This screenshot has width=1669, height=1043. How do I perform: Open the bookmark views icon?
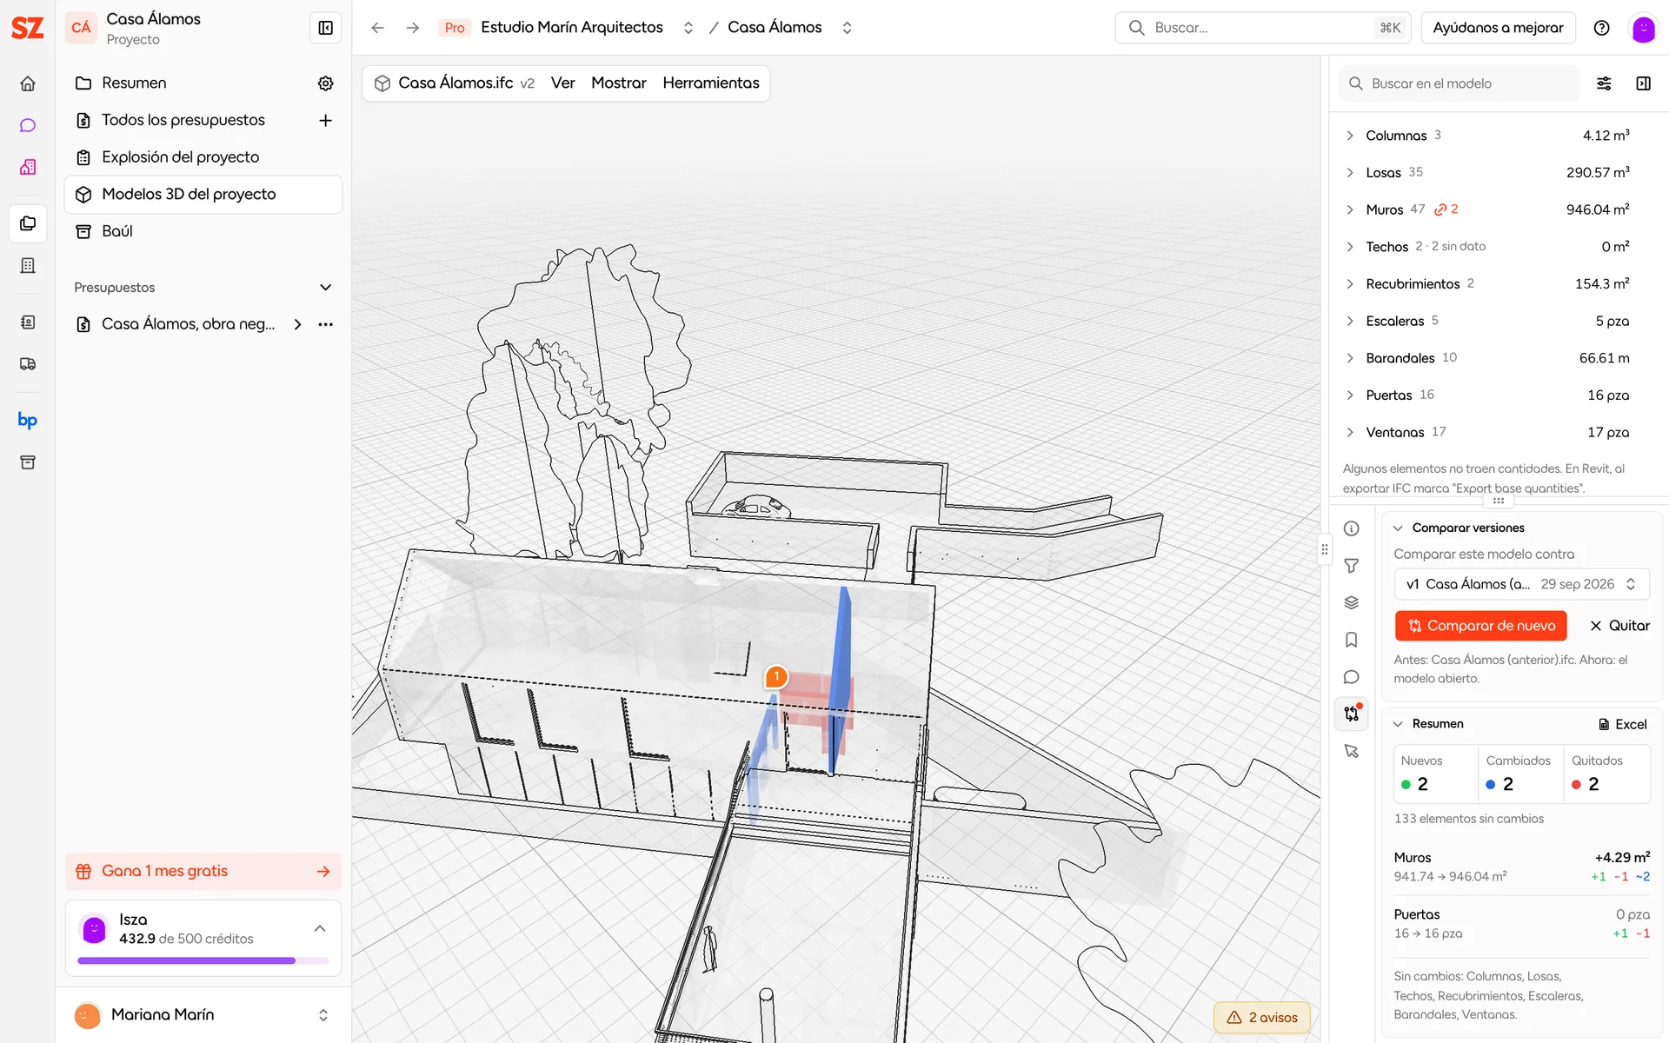coord(1351,640)
